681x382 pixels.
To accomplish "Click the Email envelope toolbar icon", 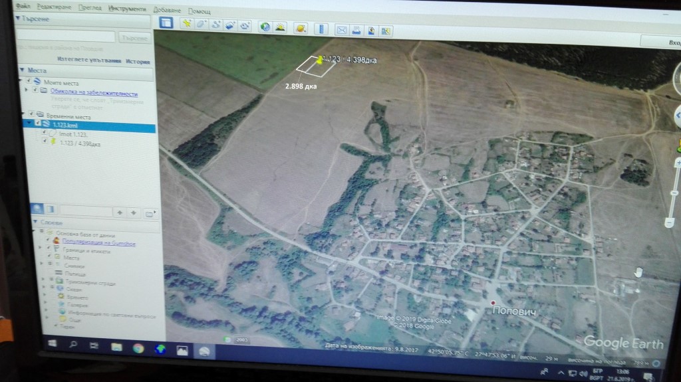I will coord(341,29).
